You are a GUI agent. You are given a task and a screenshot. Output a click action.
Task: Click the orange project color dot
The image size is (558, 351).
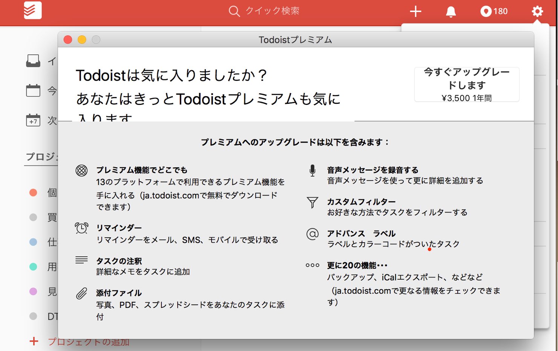(x=33, y=192)
